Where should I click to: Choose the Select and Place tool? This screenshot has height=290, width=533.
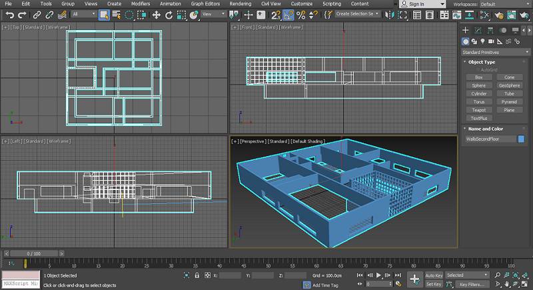[x=194, y=15]
